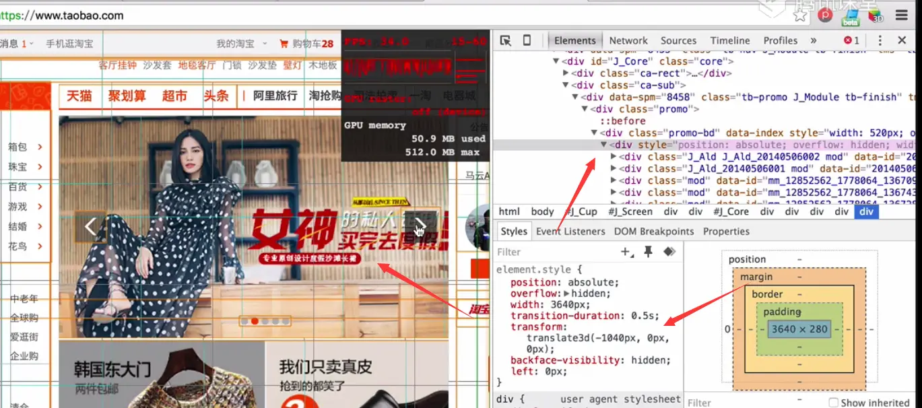The height and width of the screenshot is (408, 922).
Task: Open DevTools more options menu
Action: [880, 40]
